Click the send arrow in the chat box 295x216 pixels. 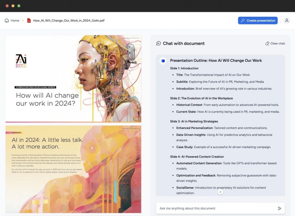coord(279,208)
